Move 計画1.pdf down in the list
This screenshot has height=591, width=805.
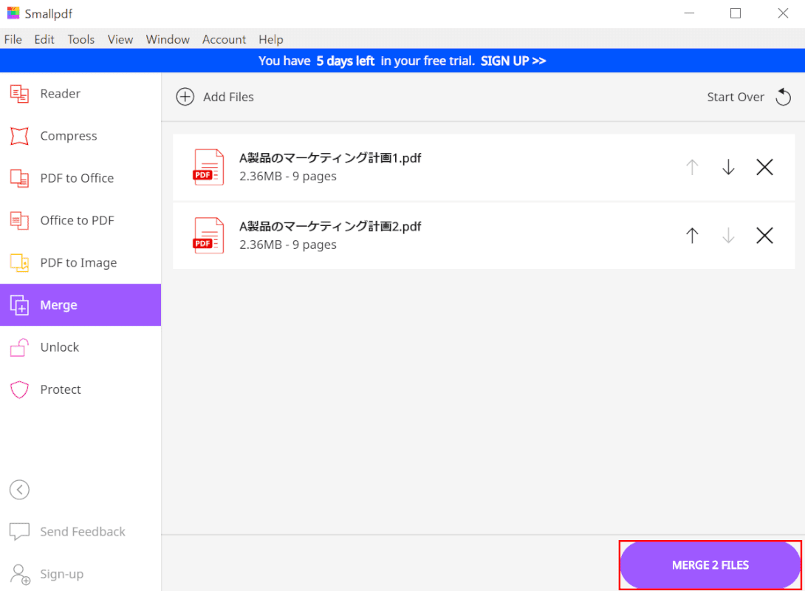(728, 167)
